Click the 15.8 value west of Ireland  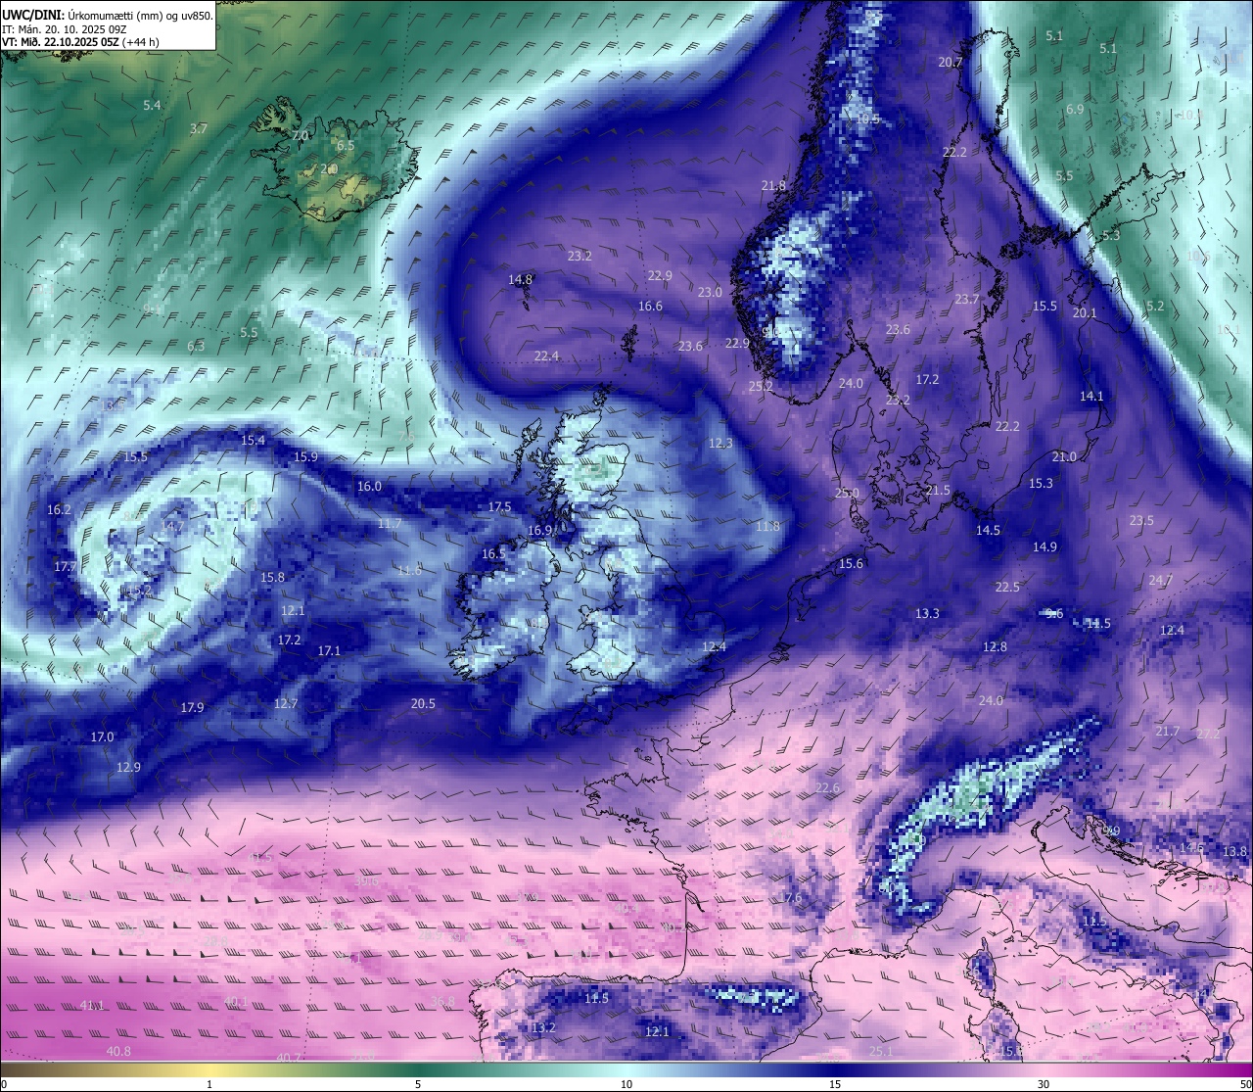pyautogui.click(x=272, y=577)
